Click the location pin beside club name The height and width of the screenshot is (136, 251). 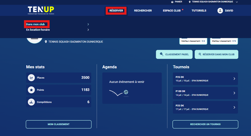point(46,42)
